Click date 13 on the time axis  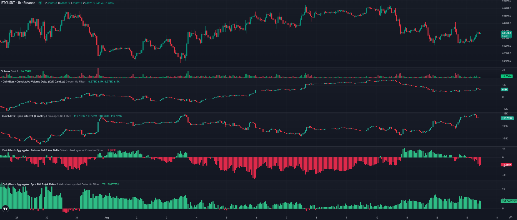(x=466, y=217)
